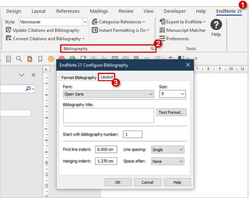Click the magnifier search icon in toolbar
This screenshot has width=249, height=198.
(19, 59)
